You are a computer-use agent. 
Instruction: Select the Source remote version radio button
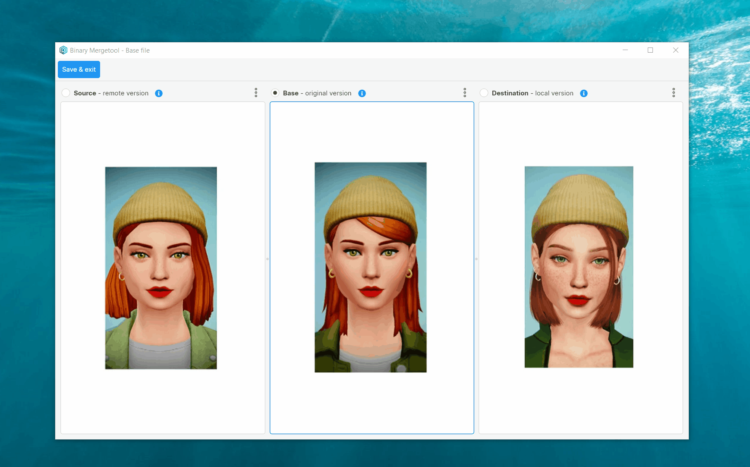click(66, 93)
